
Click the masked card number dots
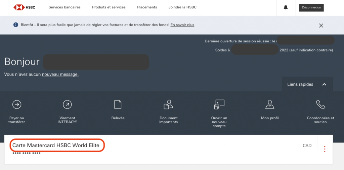click(27, 153)
